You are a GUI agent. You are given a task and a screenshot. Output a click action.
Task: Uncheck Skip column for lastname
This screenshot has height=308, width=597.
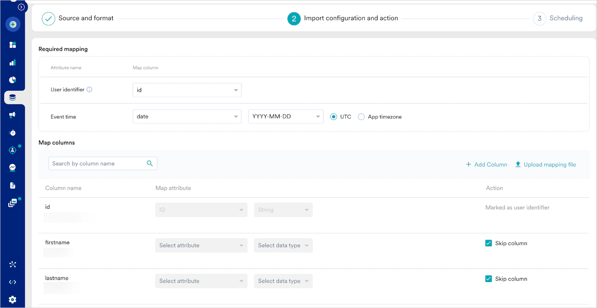pos(489,279)
